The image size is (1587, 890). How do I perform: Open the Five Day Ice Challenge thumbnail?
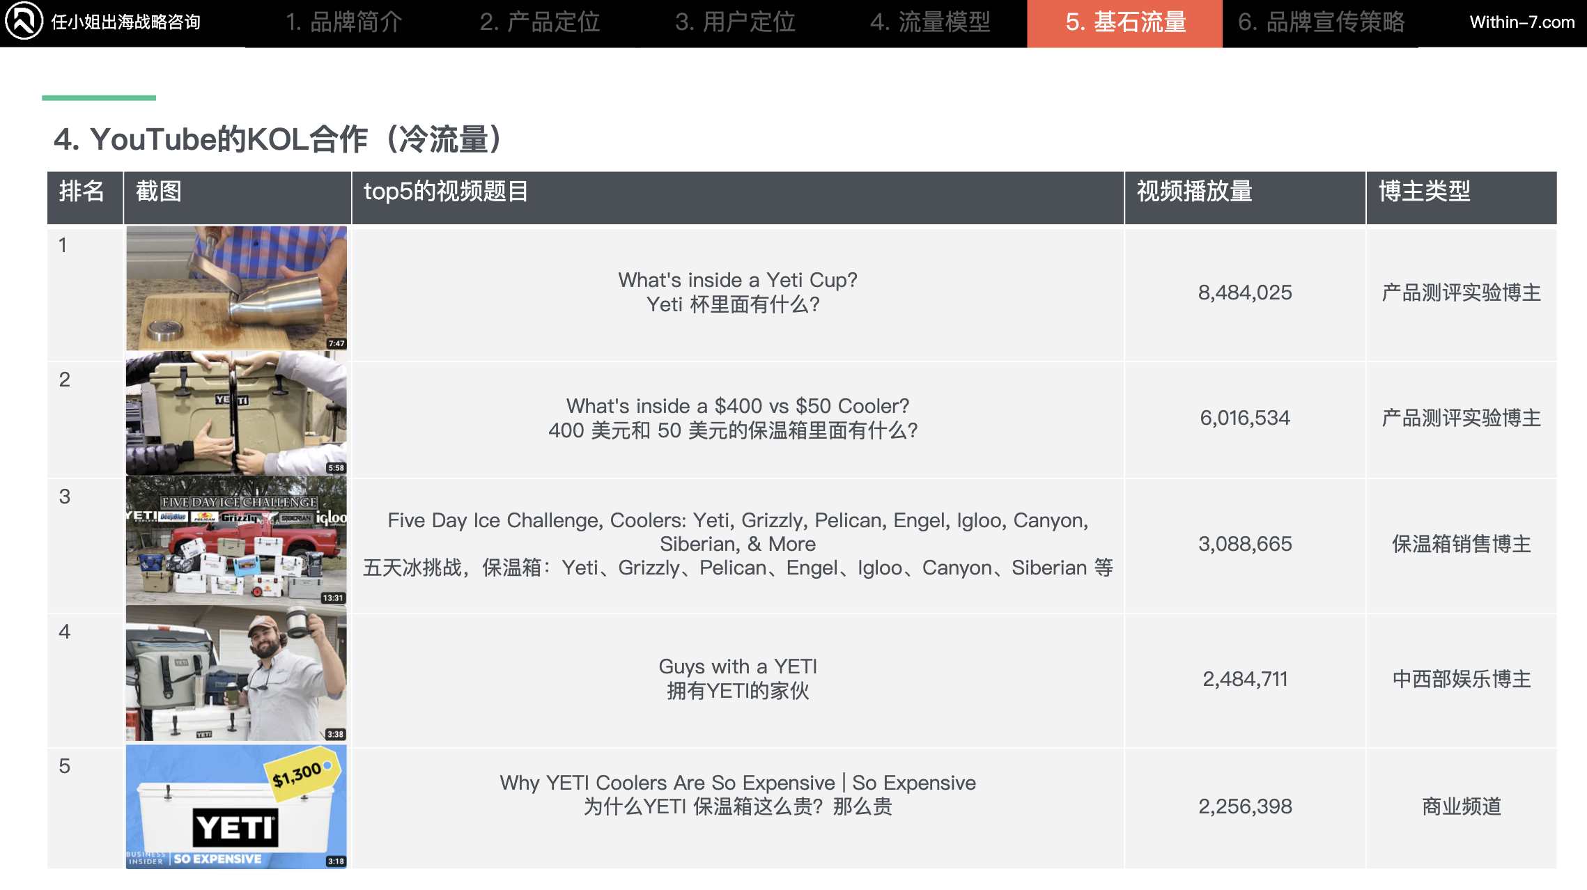[236, 540]
